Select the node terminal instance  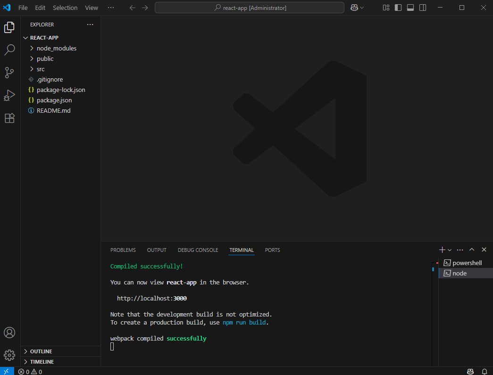[466, 273]
